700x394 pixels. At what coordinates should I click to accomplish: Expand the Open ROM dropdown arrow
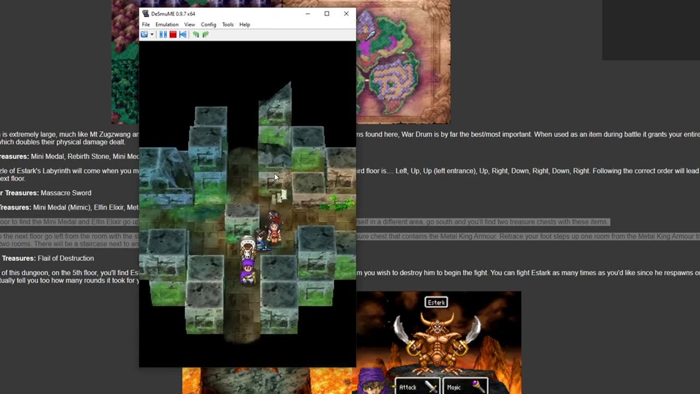tap(152, 34)
